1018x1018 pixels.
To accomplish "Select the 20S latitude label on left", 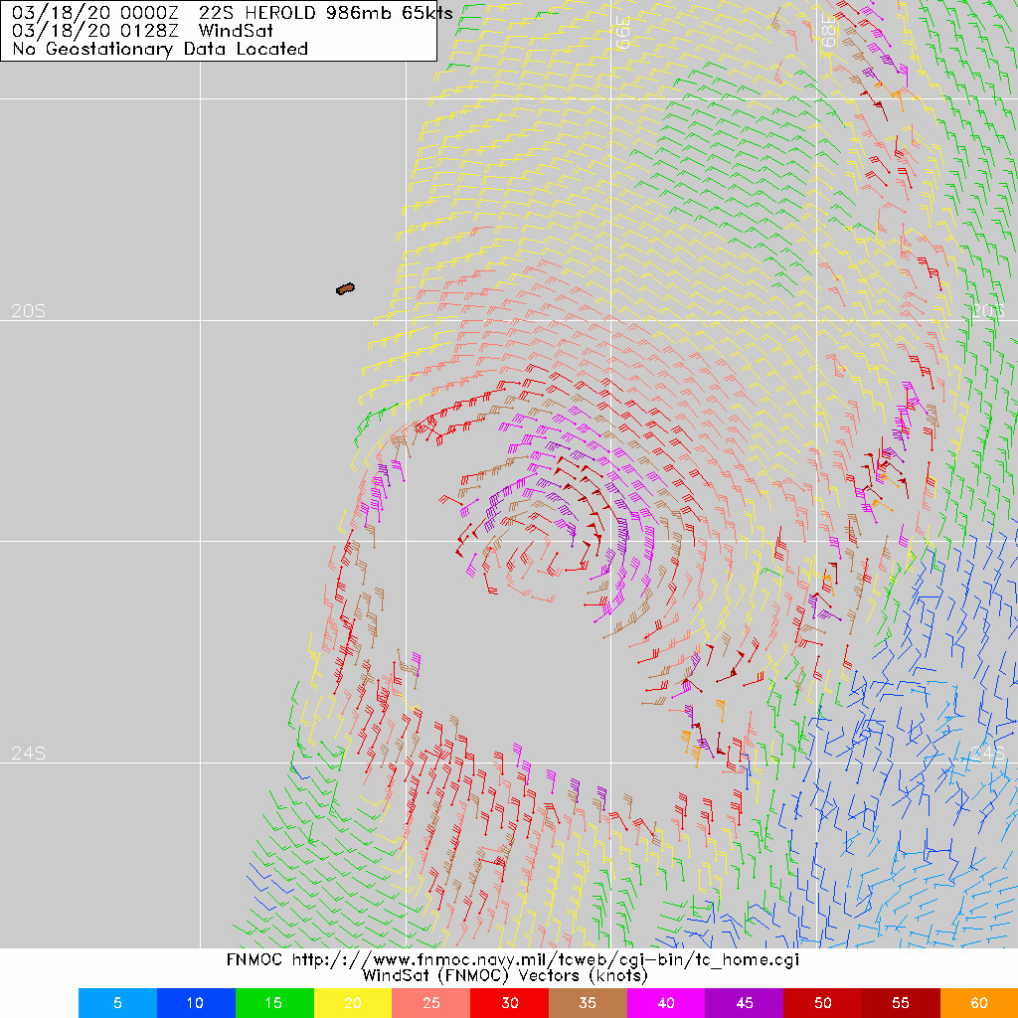I will coord(29,311).
